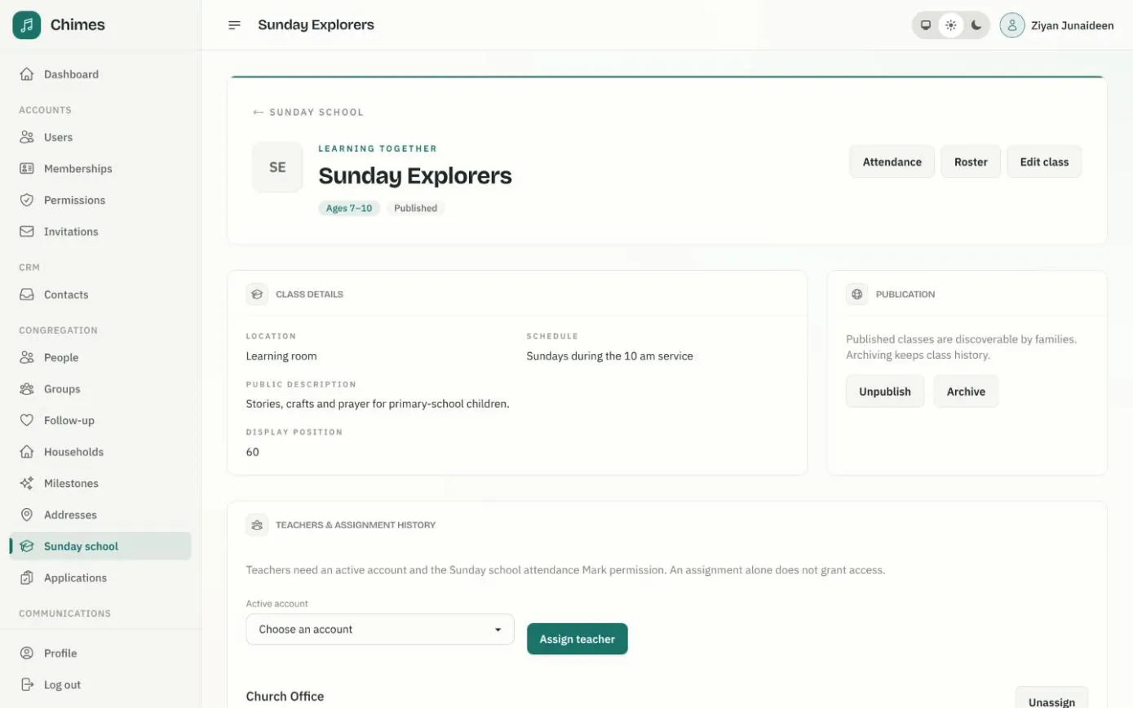This screenshot has height=708, width=1133.
Task: Click the Users icon in sidebar
Action: [27, 137]
